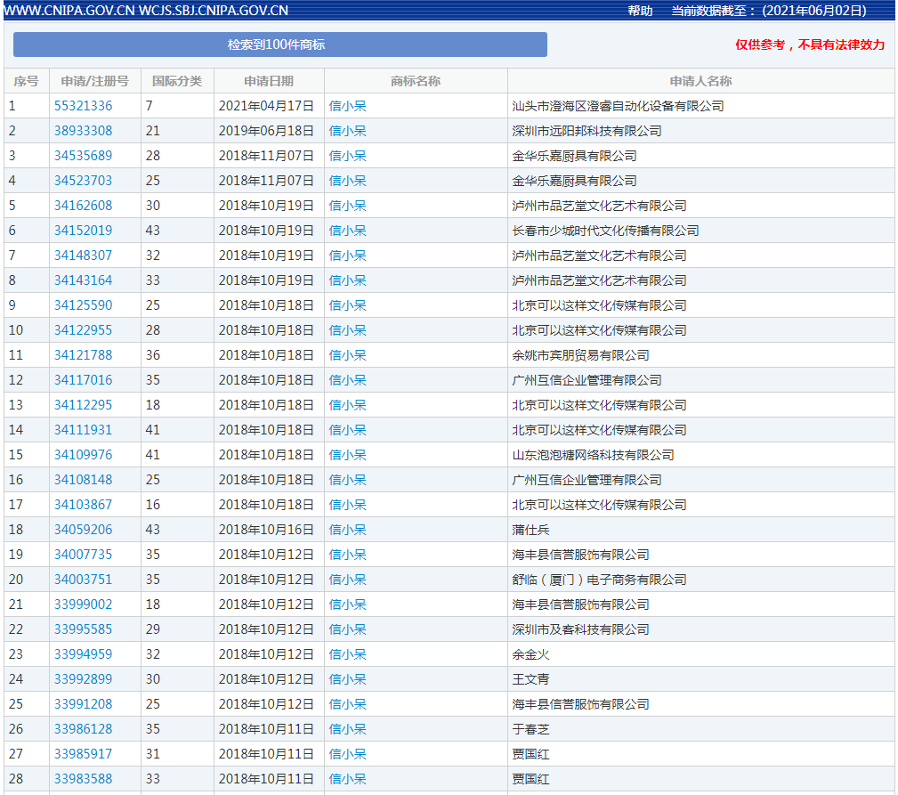Click the red disclaimer 仅供参考，不具有法律效力
This screenshot has width=898, height=795.
click(810, 45)
